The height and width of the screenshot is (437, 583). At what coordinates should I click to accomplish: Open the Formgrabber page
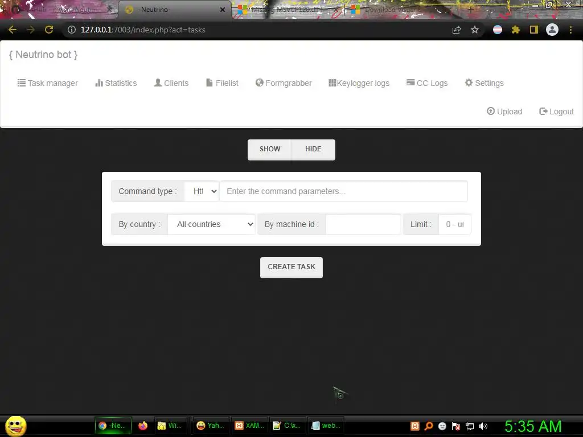click(x=284, y=83)
